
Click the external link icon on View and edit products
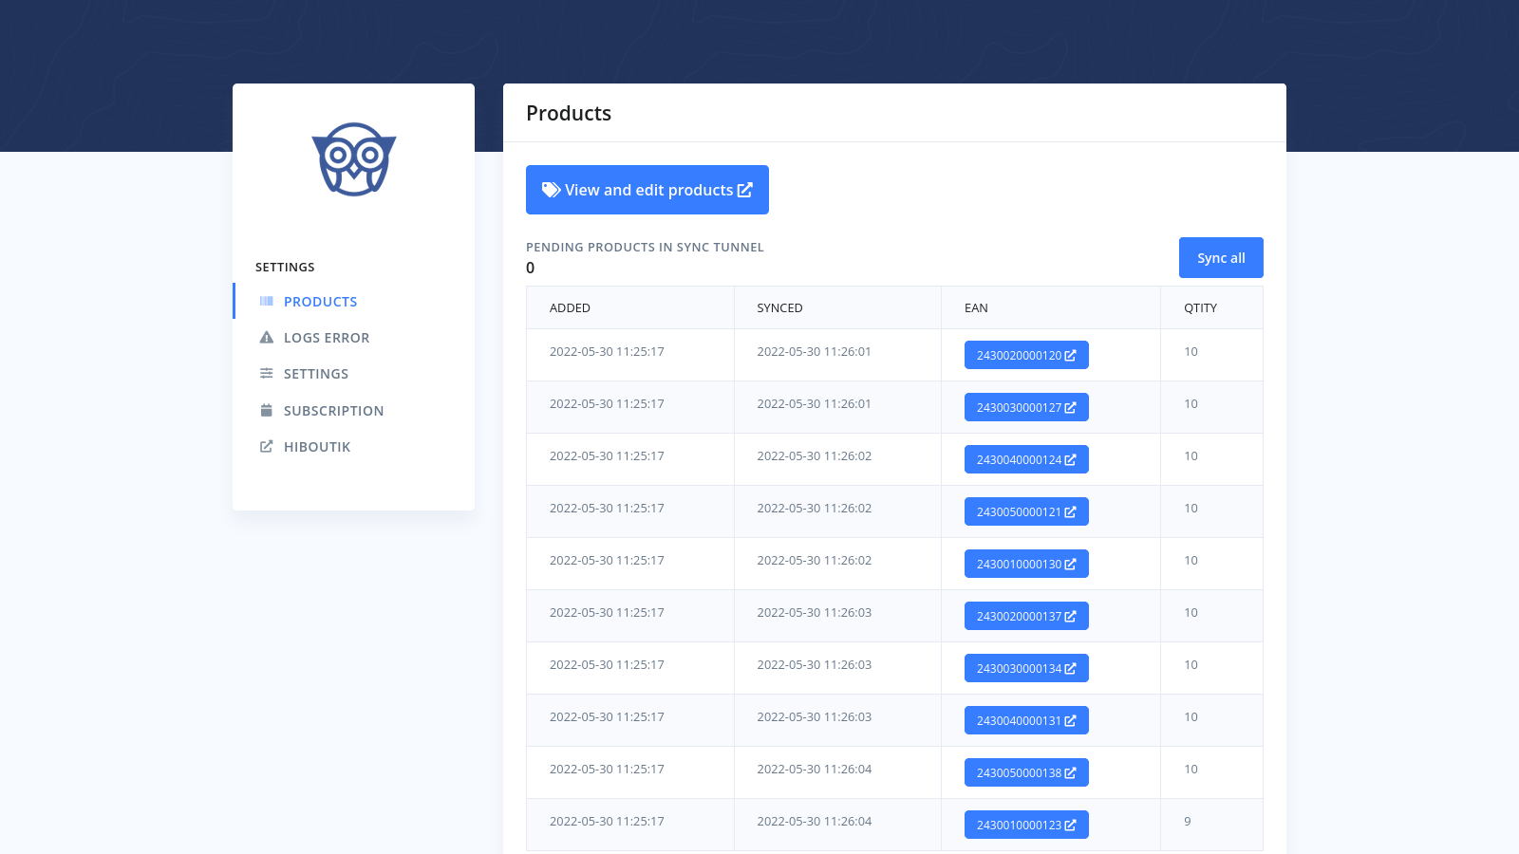click(x=745, y=190)
